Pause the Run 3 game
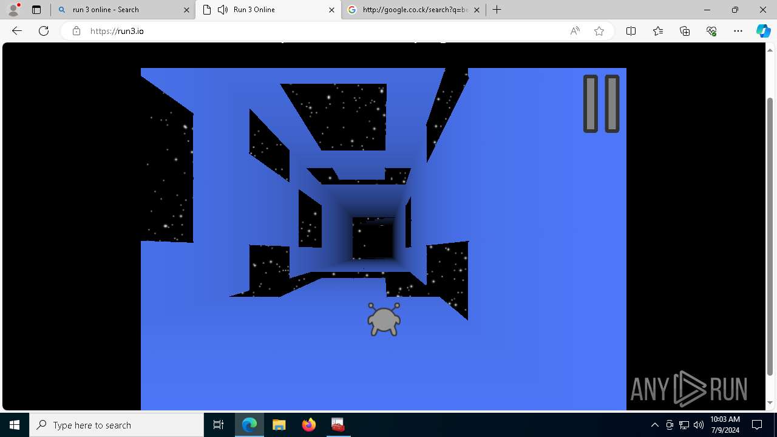 (601, 104)
